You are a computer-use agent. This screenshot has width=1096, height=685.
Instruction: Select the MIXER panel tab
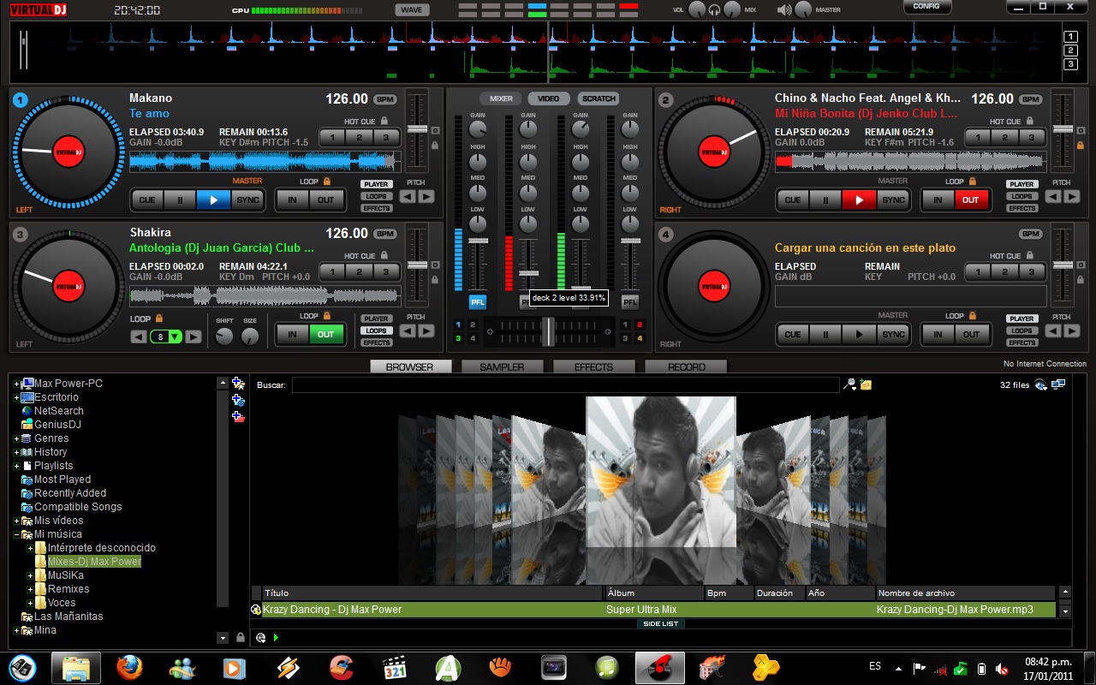click(501, 98)
